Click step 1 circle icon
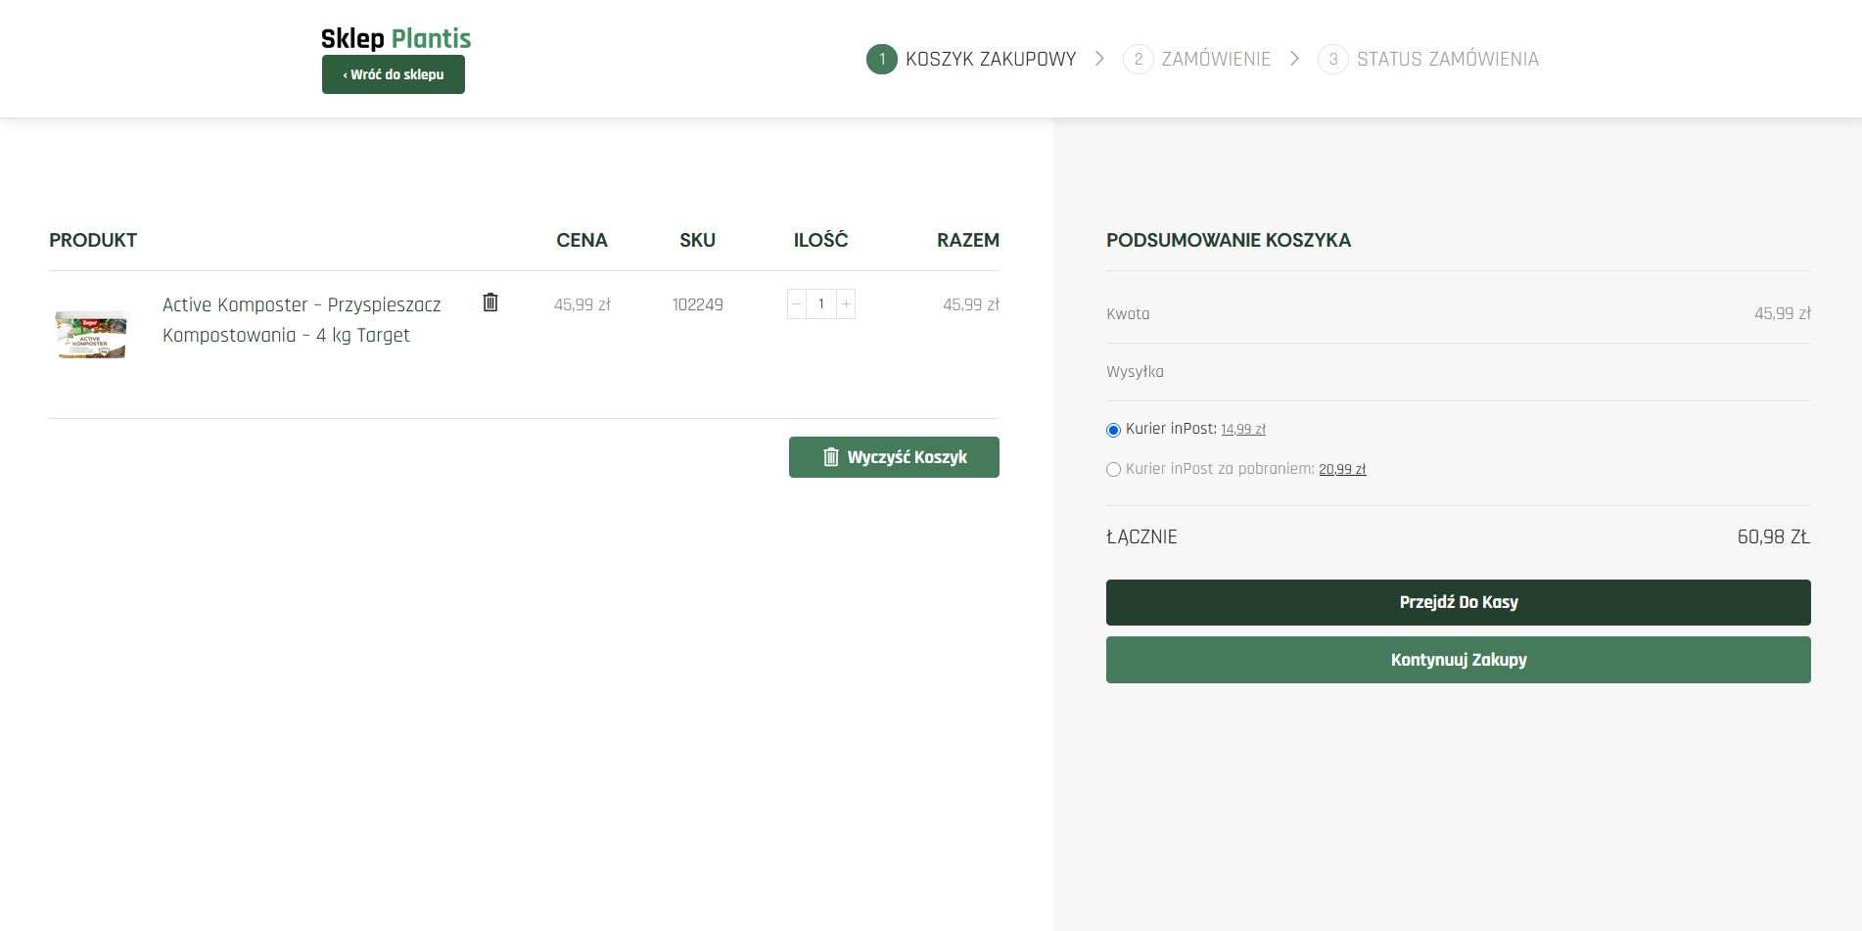Screen dimensions: 1862x931 (881, 59)
